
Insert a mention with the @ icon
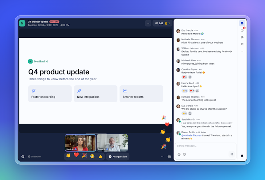[184, 154]
